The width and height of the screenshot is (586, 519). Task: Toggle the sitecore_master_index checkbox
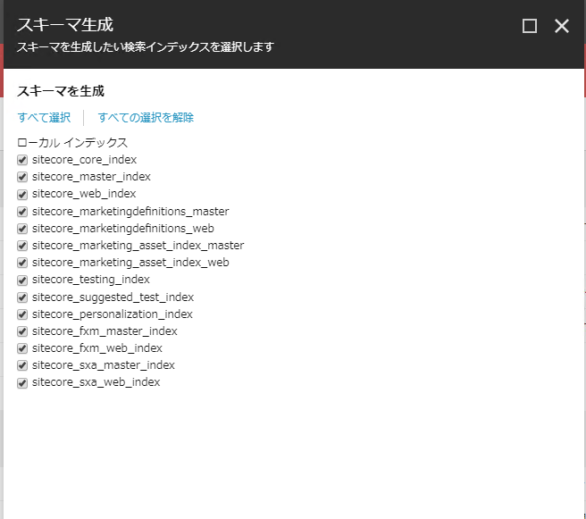tap(23, 177)
